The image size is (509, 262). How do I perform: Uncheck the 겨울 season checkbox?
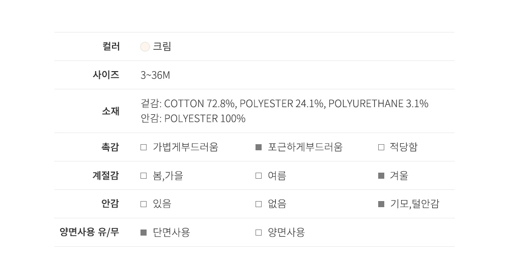pos(381,176)
